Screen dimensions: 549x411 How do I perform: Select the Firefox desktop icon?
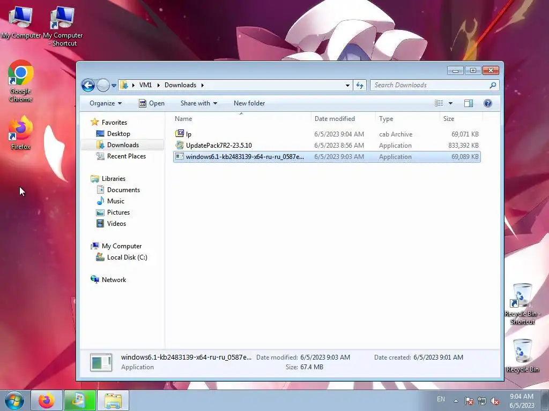pyautogui.click(x=21, y=133)
